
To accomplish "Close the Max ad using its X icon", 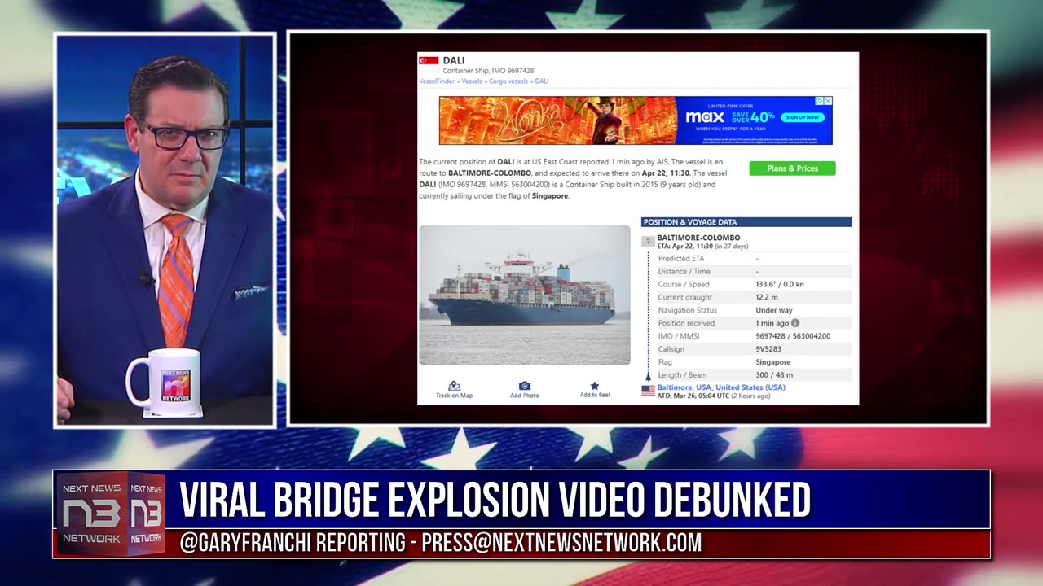I will (828, 101).
